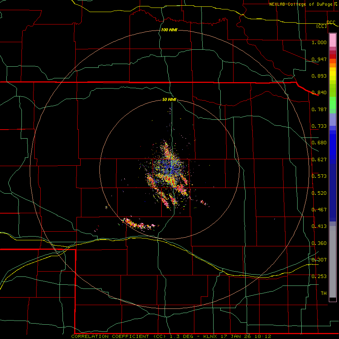
Task: Click the 100 NMI range ring label
Action: coord(169,30)
